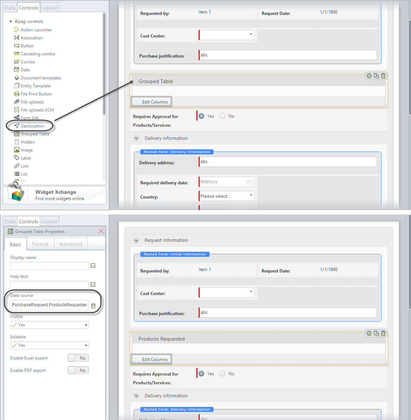This screenshot has width=411, height=420.
Task: Toggle checkbox next to Display name
Action: 93,266
